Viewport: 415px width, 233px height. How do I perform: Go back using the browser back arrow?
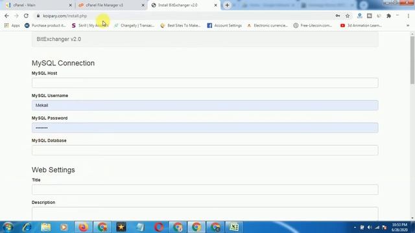(x=6, y=16)
